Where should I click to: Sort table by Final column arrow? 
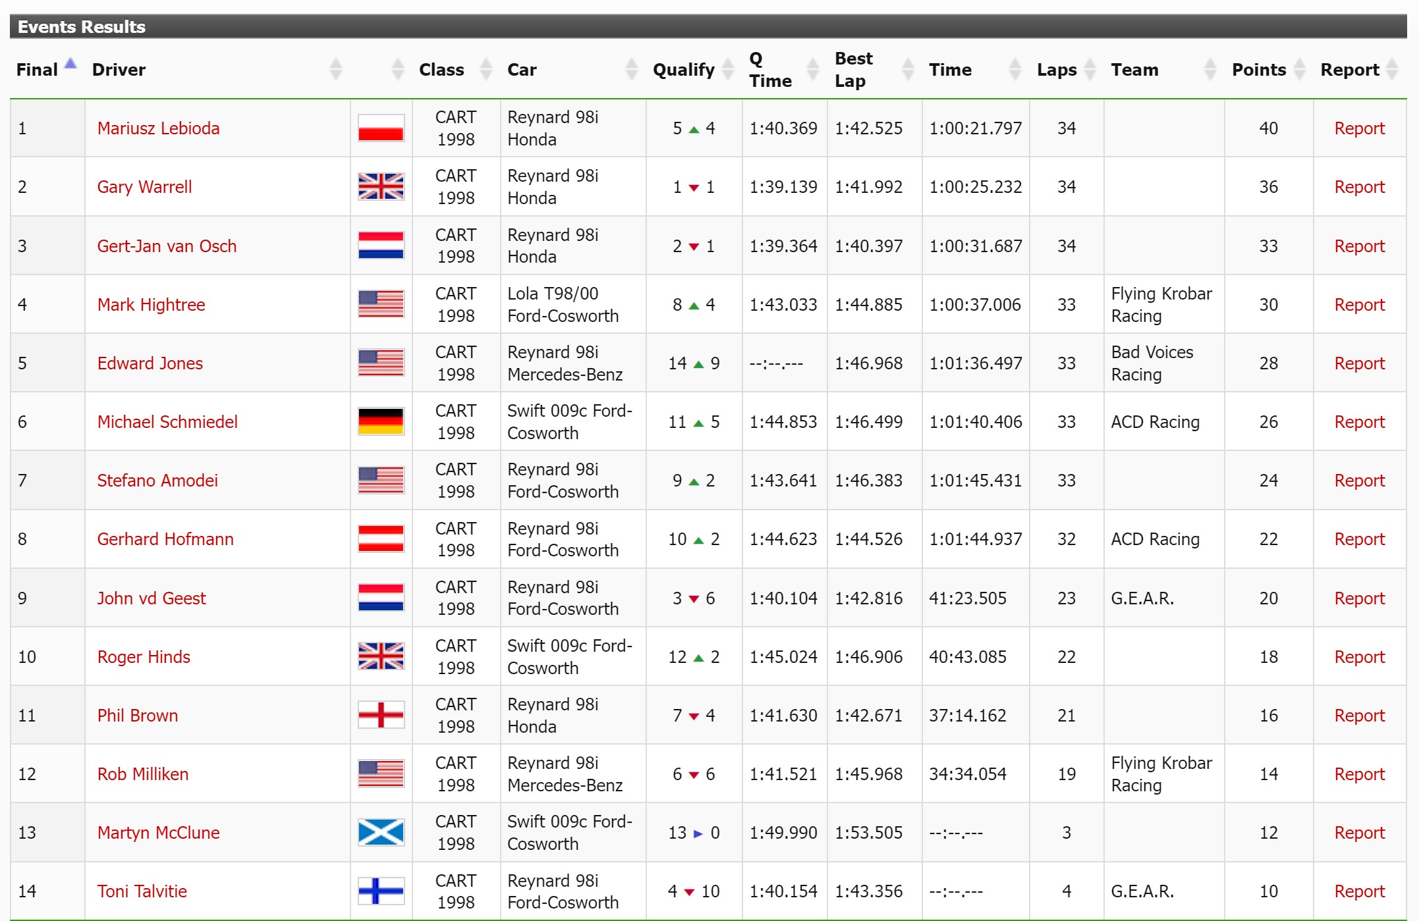[70, 65]
